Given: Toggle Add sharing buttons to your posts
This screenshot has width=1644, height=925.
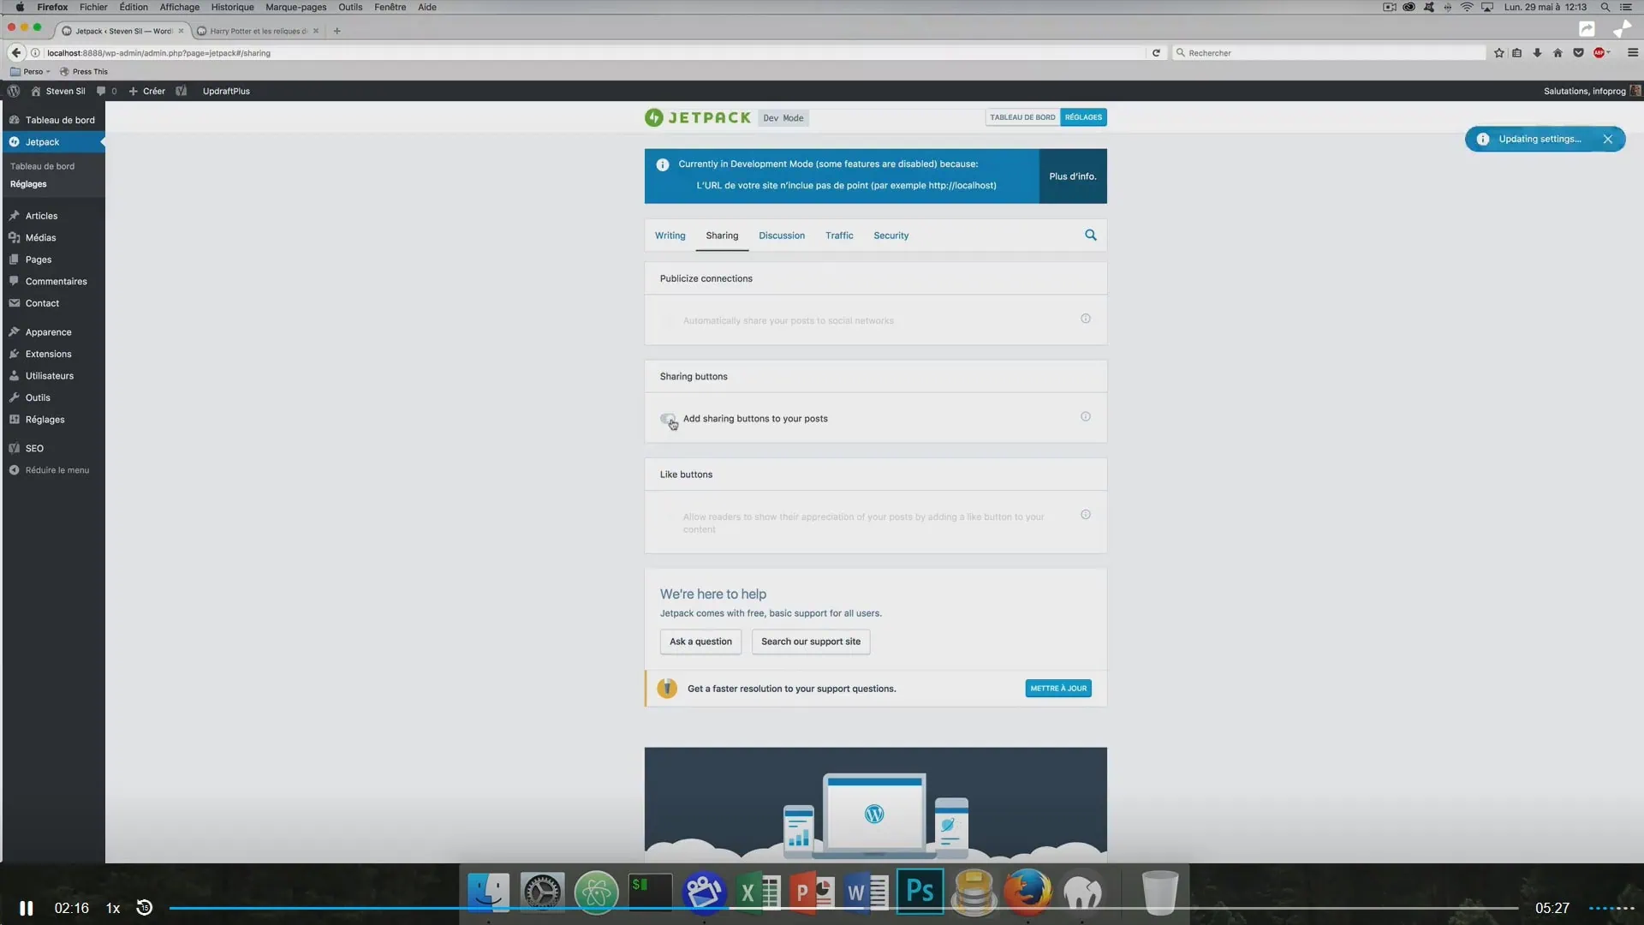Looking at the screenshot, I should pos(668,419).
